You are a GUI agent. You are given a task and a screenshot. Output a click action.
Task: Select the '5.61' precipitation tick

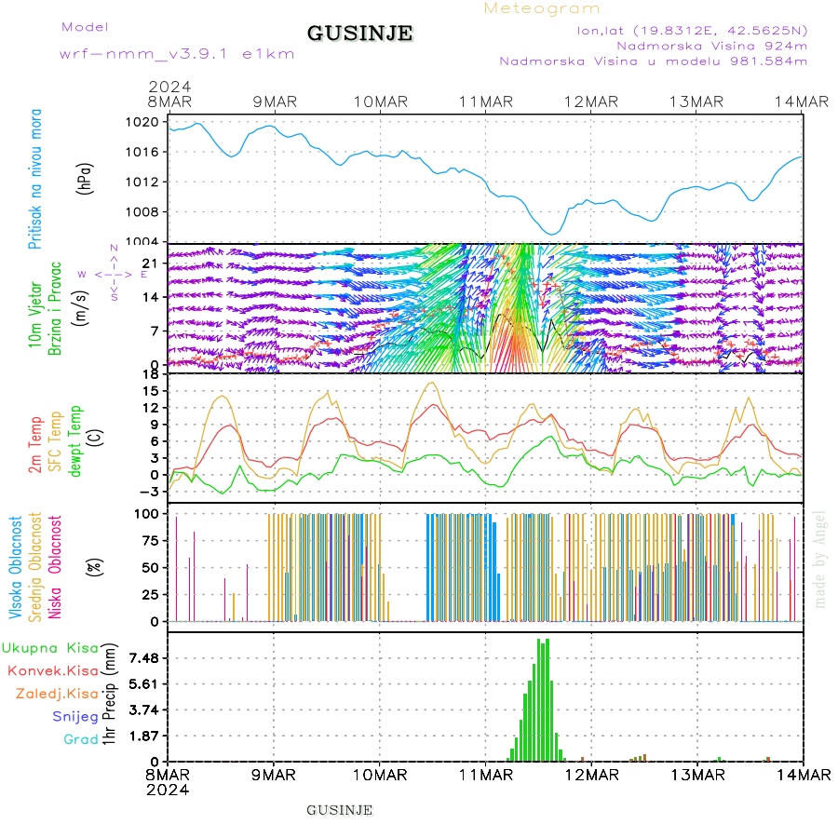(144, 684)
